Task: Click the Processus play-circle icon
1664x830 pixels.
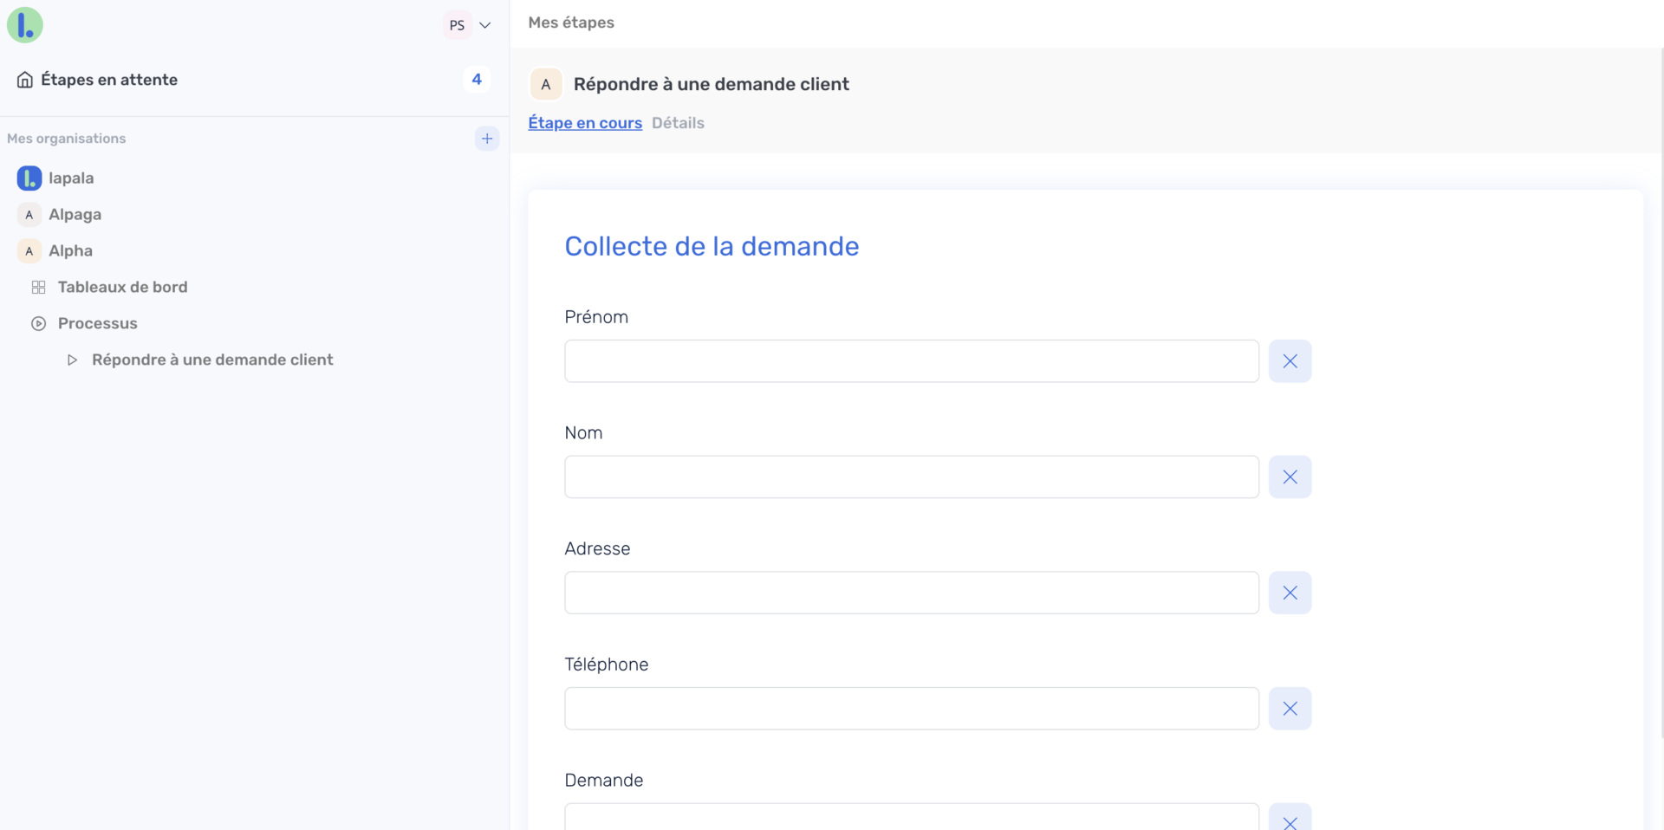Action: 39,324
